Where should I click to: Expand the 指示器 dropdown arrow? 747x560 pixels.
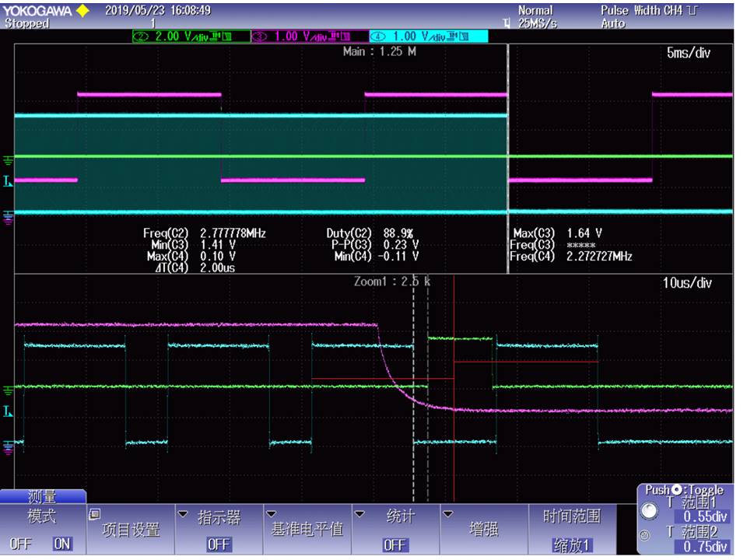pos(183,514)
